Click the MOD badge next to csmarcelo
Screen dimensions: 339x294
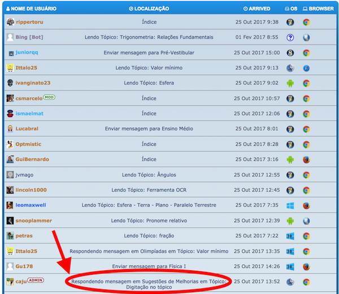pyautogui.click(x=49, y=97)
